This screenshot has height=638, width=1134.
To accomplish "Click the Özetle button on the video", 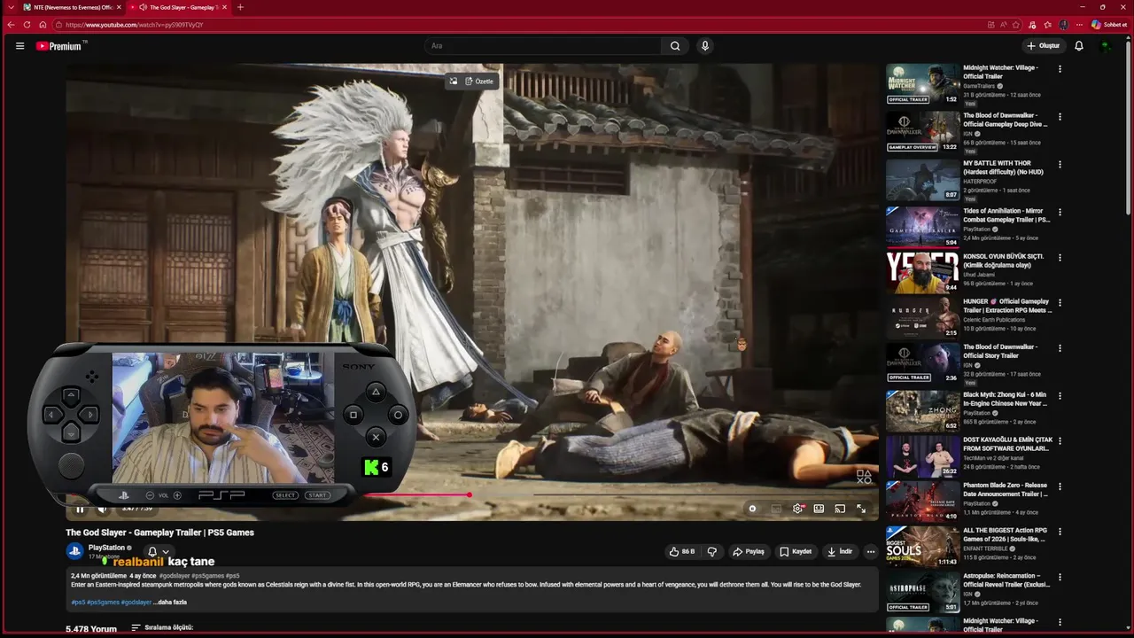I will (x=479, y=82).
